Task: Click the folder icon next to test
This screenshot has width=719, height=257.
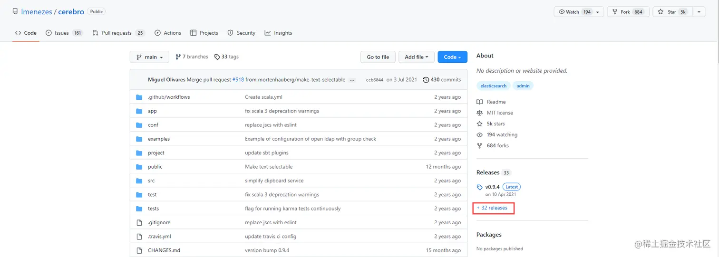Action: [139, 195]
